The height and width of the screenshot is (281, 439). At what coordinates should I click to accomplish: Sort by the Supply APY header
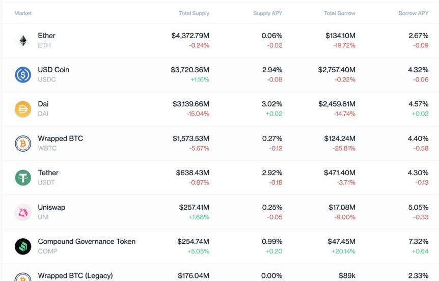(x=267, y=13)
